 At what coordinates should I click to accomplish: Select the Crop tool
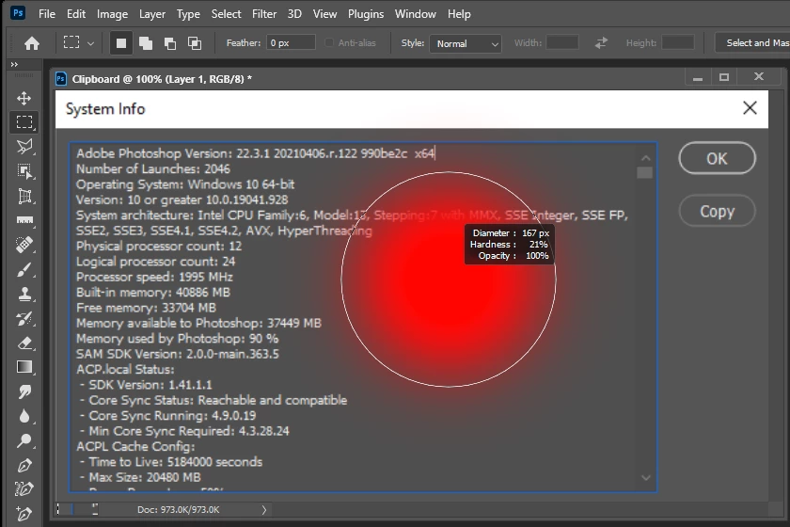(24, 196)
